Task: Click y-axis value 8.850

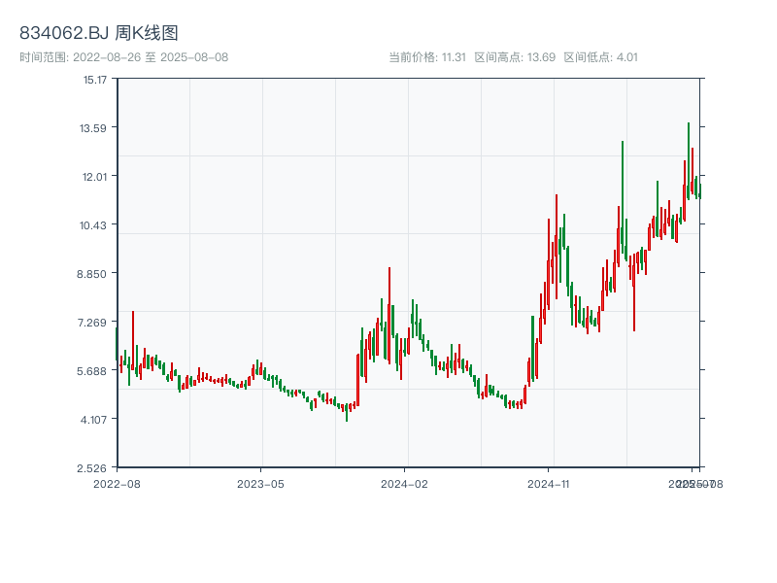Action: [91, 274]
